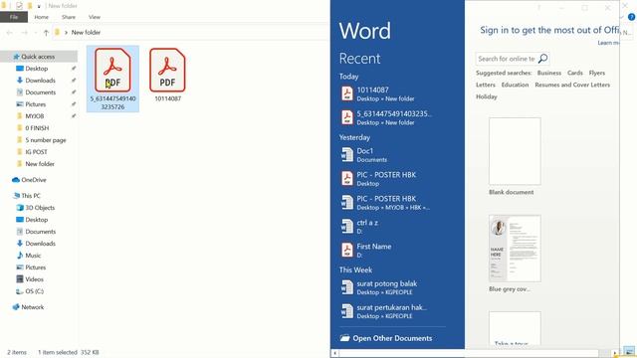Select Network in navigation pane

coord(33,307)
